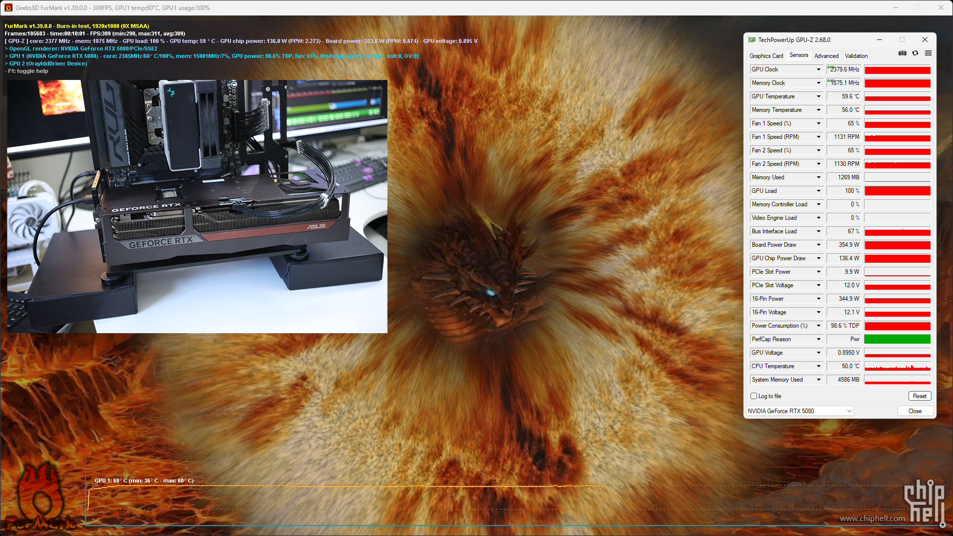Click the GPU Temperature value 59.6 °C
The image size is (953, 536).
click(843, 96)
